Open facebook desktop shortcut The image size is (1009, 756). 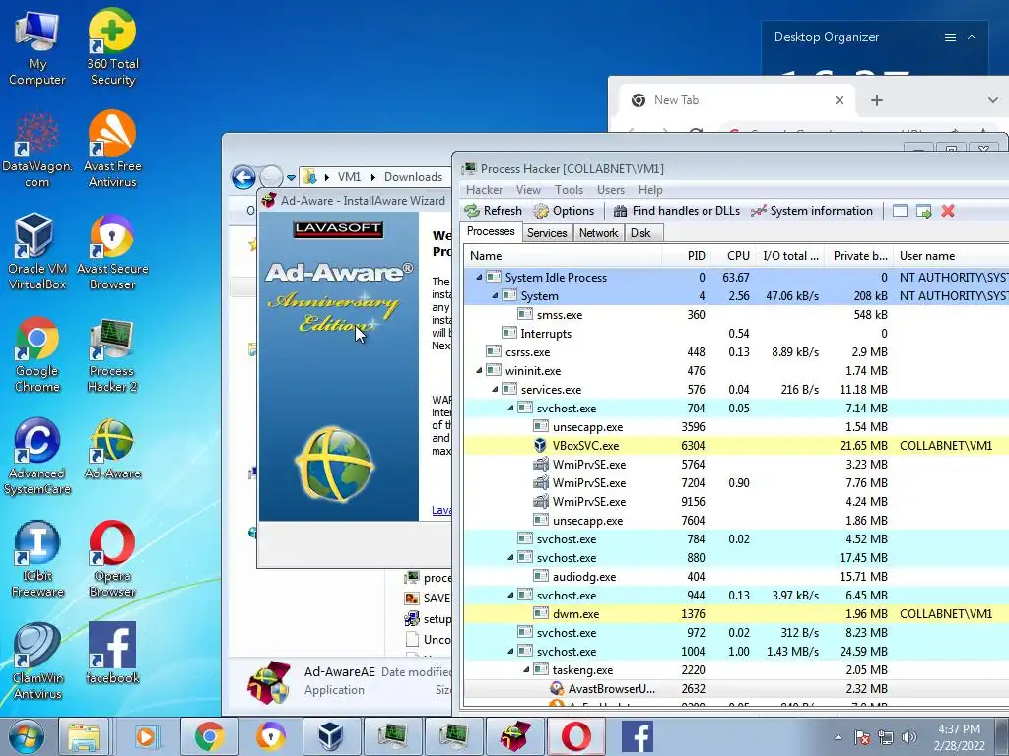pos(112,654)
